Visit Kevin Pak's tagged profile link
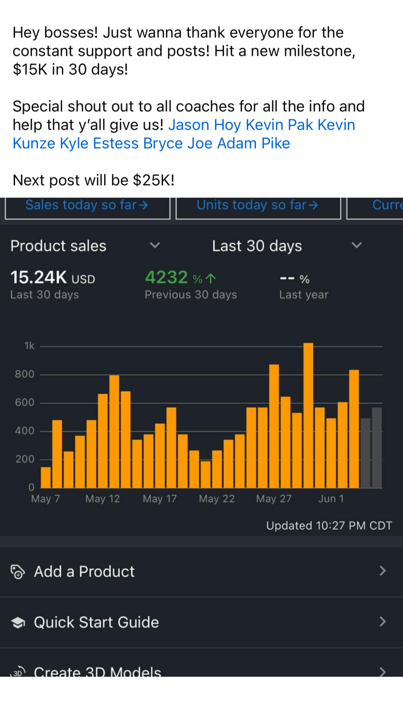This screenshot has width=403, height=717. click(x=279, y=125)
